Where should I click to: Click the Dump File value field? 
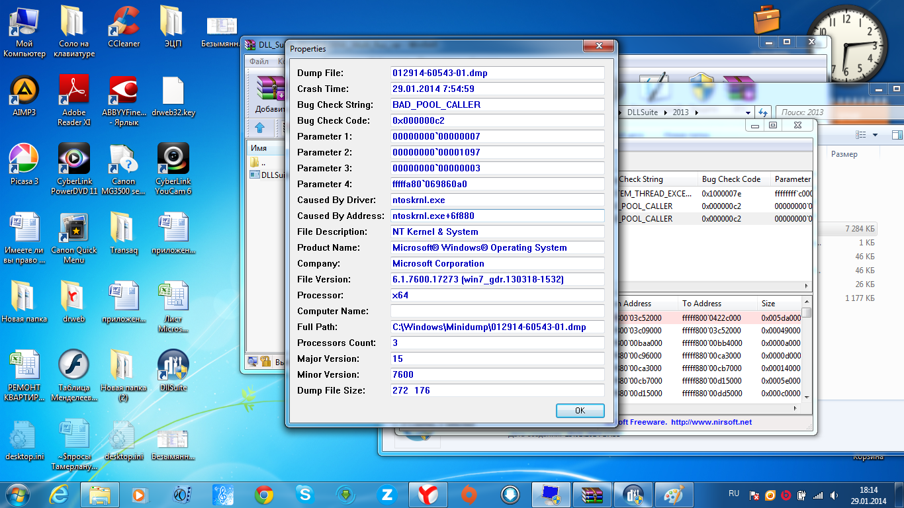pyautogui.click(x=497, y=73)
